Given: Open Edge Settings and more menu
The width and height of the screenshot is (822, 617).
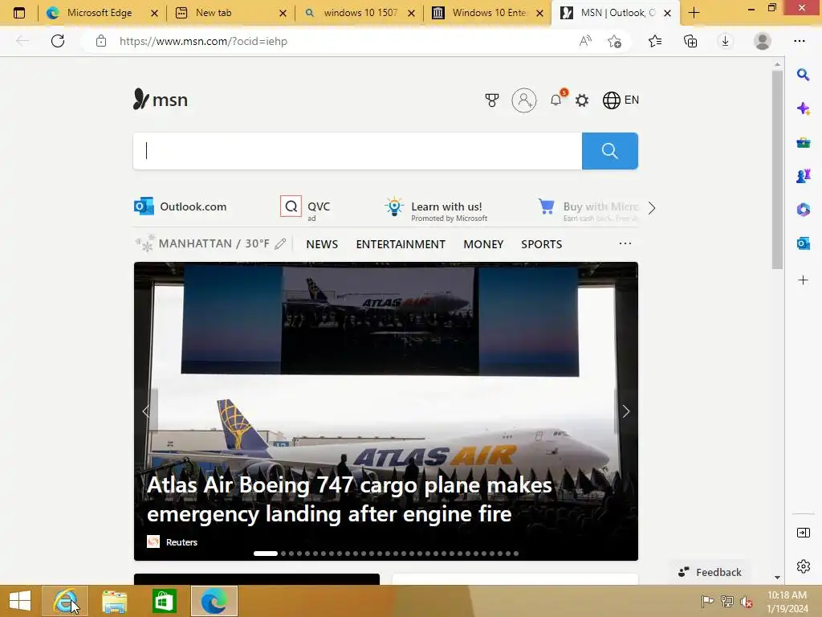Looking at the screenshot, I should (x=799, y=41).
